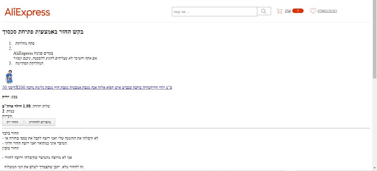Select the color value line 'צבע: ירוק'

[x=10, y=97]
